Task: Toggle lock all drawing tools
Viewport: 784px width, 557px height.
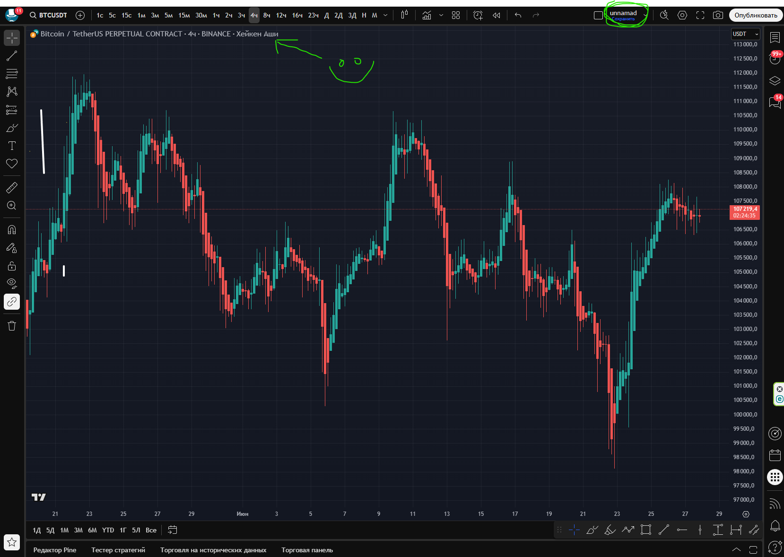Action: tap(12, 266)
